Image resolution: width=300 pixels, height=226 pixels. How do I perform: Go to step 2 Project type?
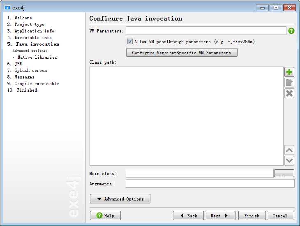(25, 25)
